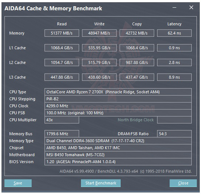Click the AIDA64 v5.99.4900 version text
This screenshot has width=202, height=194.
tap(125, 171)
